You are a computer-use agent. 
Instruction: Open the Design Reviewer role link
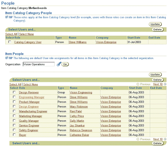tap(29, 92)
